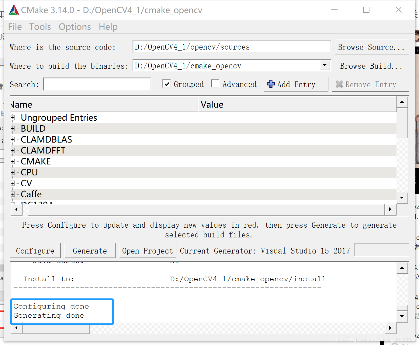Click the Open Project button
This screenshot has width=419, height=345.
[x=147, y=250]
